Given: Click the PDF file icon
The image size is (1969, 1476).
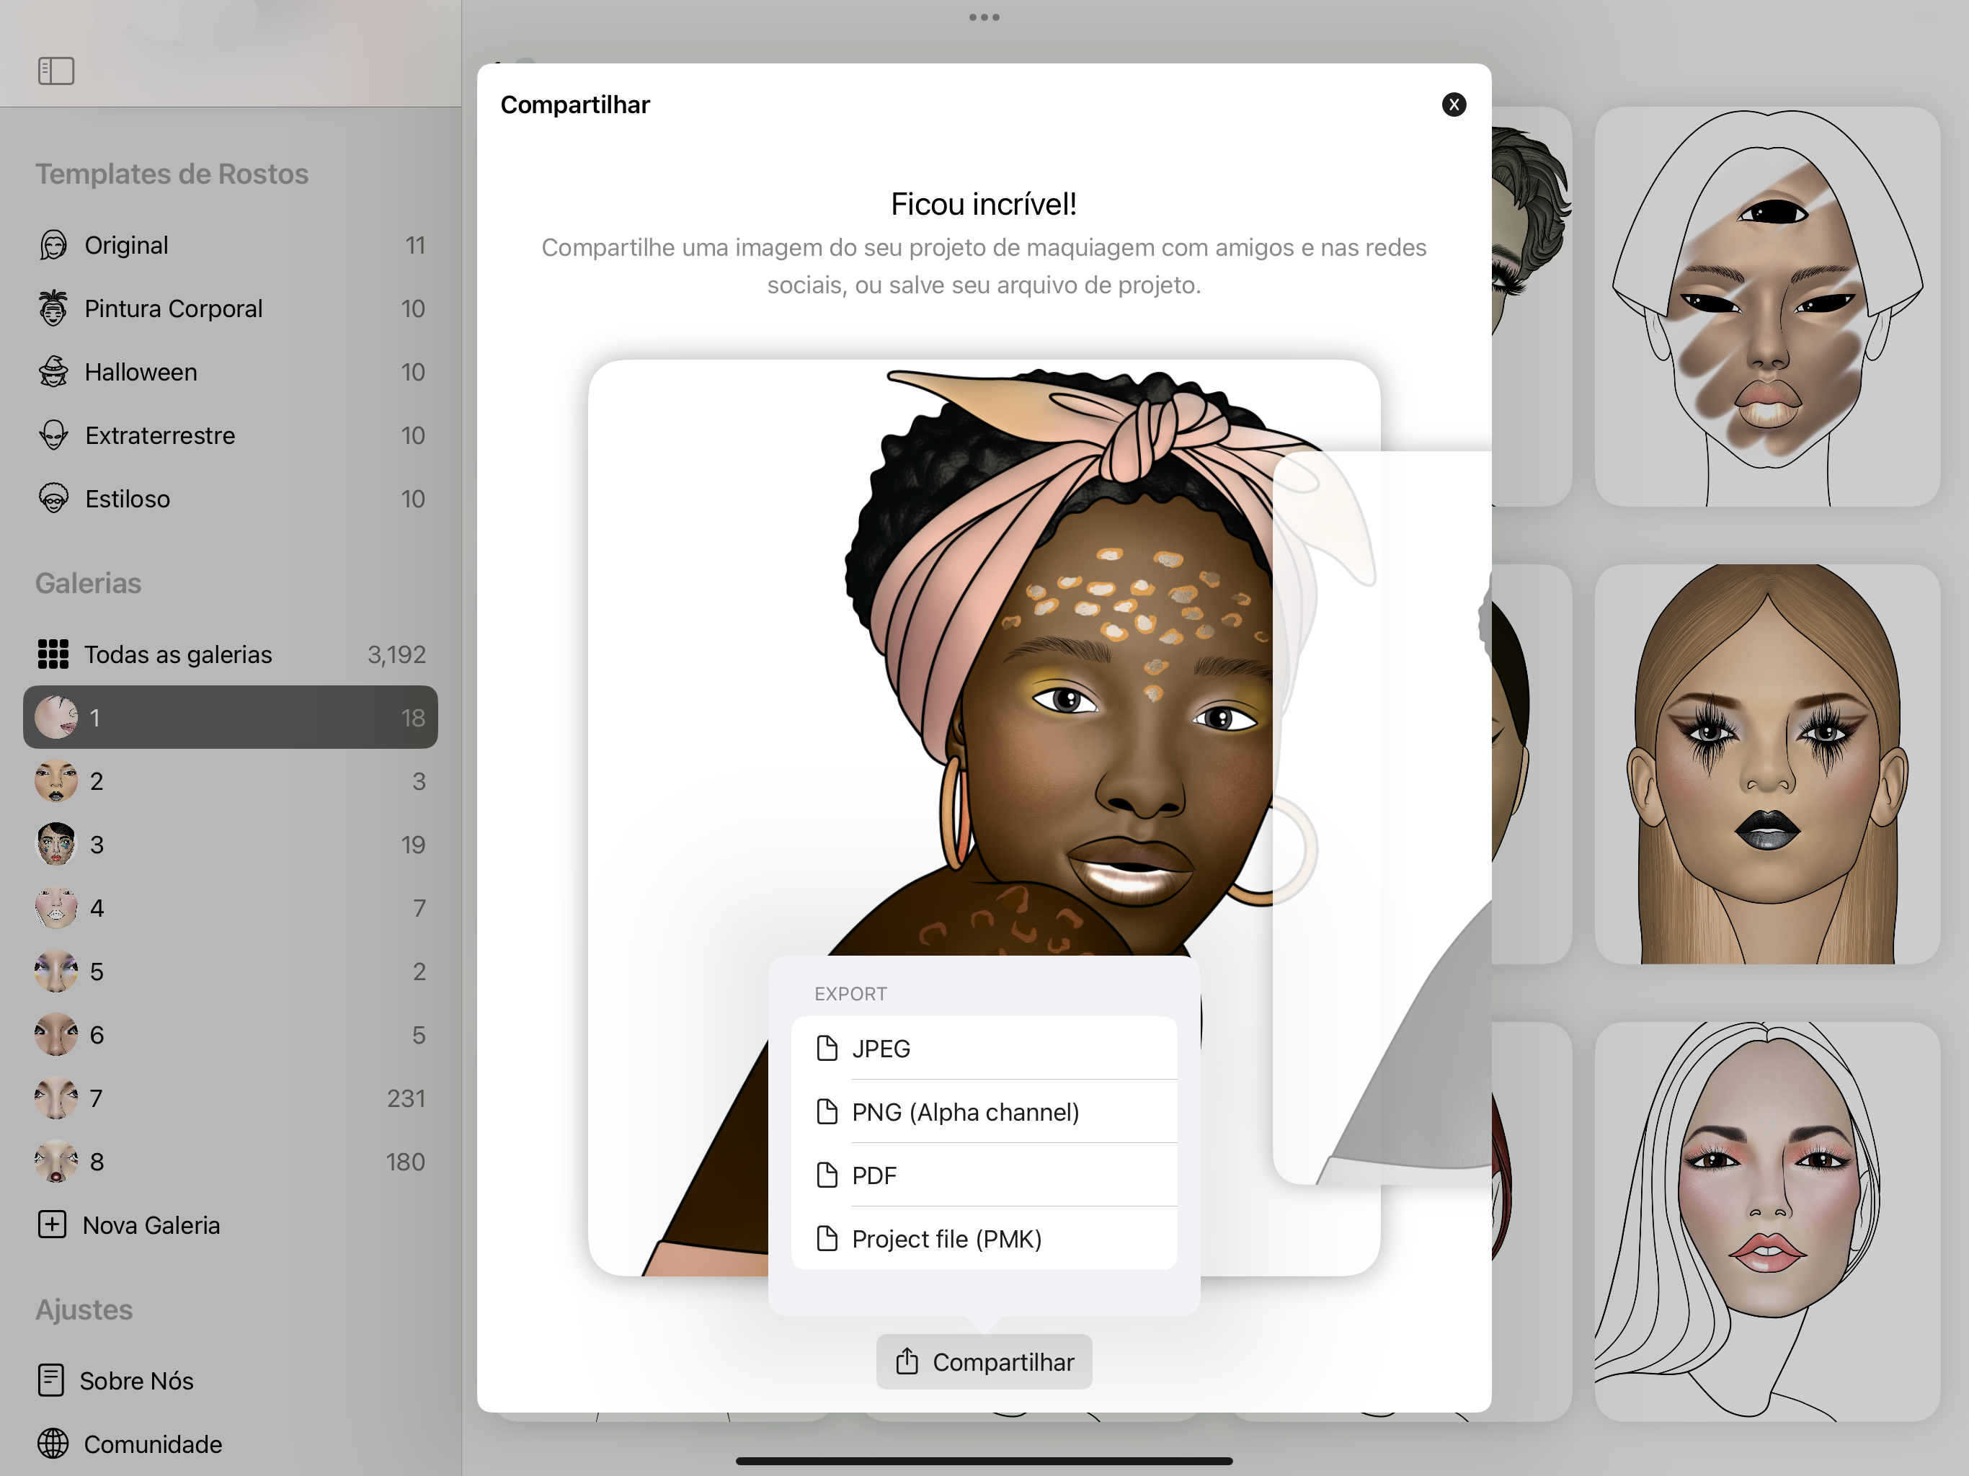Looking at the screenshot, I should [x=827, y=1175].
